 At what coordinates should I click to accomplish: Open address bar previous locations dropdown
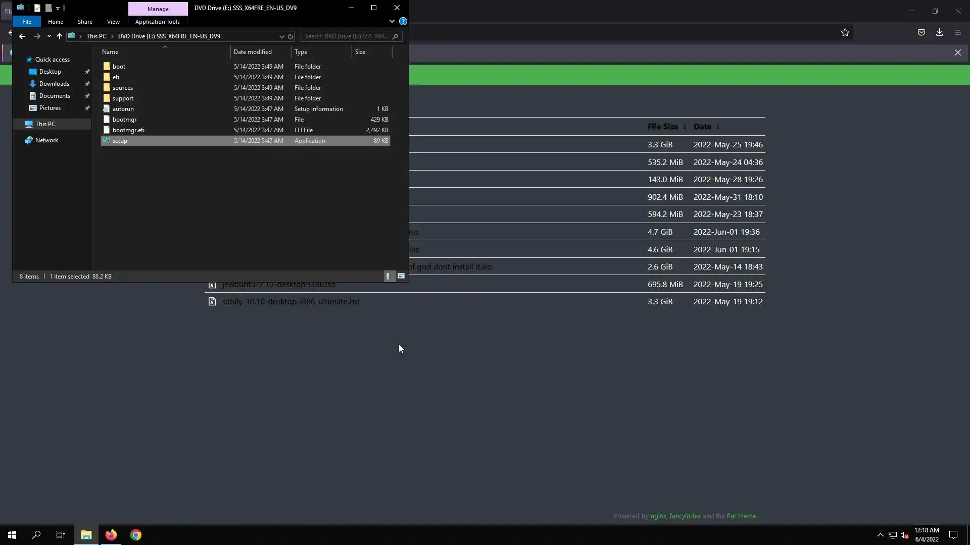[281, 36]
